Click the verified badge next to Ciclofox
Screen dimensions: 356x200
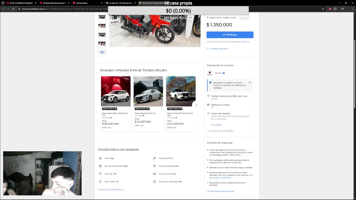coord(224,73)
